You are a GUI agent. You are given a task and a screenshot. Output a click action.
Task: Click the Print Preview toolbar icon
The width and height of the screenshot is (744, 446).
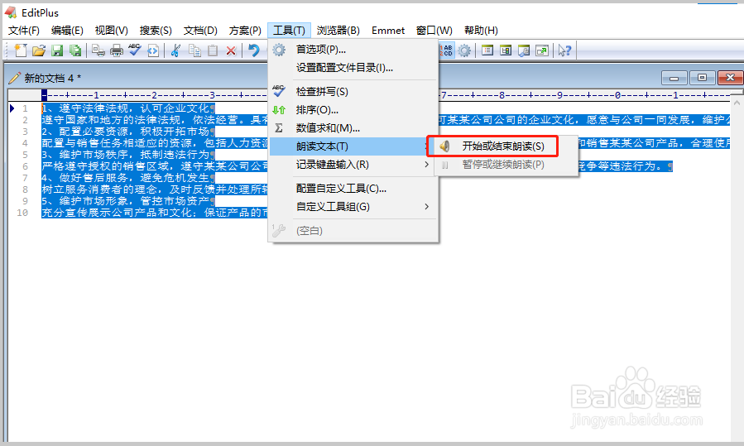tap(98, 50)
